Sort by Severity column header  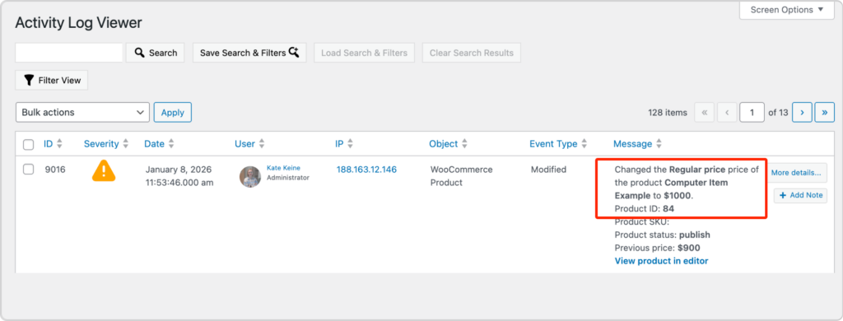point(106,143)
